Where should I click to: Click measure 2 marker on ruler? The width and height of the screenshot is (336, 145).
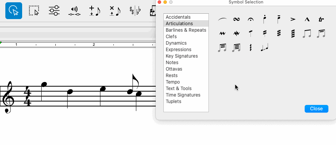point(94,45)
